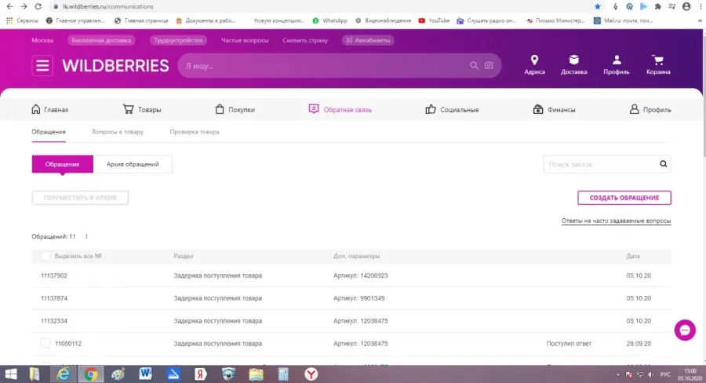Open Обратная связь tab
This screenshot has height=383, width=706.
(x=340, y=110)
